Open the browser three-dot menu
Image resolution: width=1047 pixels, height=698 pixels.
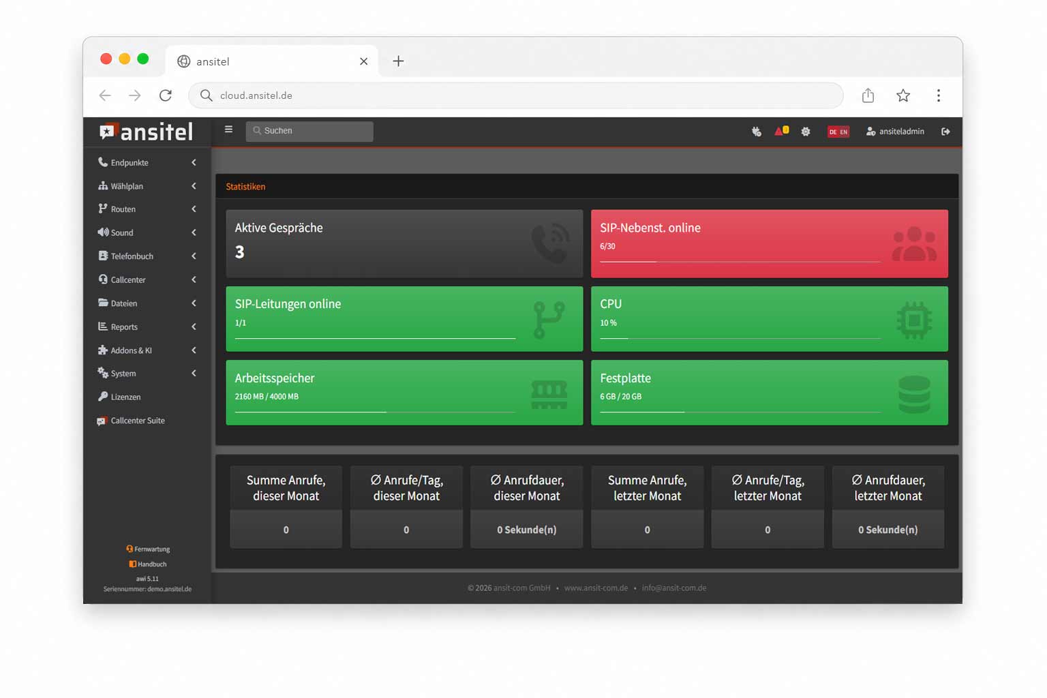coord(939,95)
